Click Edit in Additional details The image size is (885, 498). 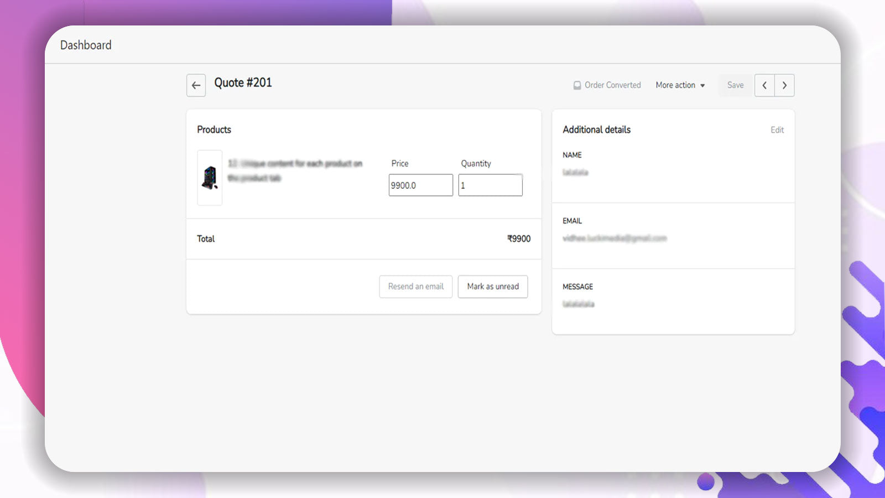777,130
